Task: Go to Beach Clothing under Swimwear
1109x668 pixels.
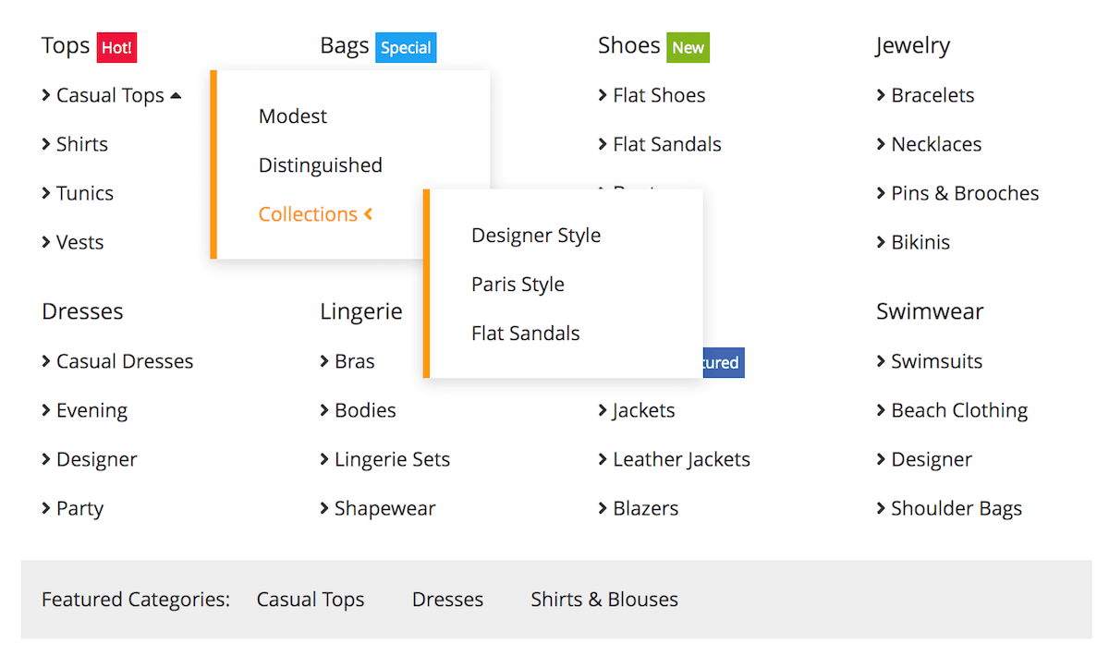Action: [959, 410]
